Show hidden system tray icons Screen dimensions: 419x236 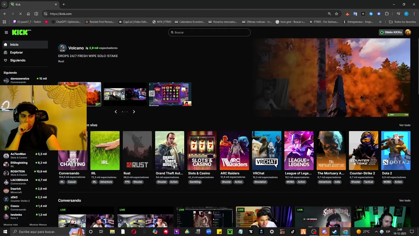click(x=376, y=232)
